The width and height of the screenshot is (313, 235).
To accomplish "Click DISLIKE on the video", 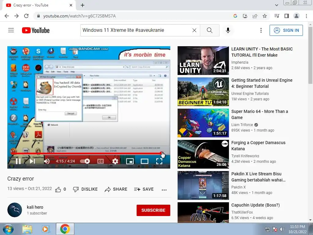I will 85,189.
